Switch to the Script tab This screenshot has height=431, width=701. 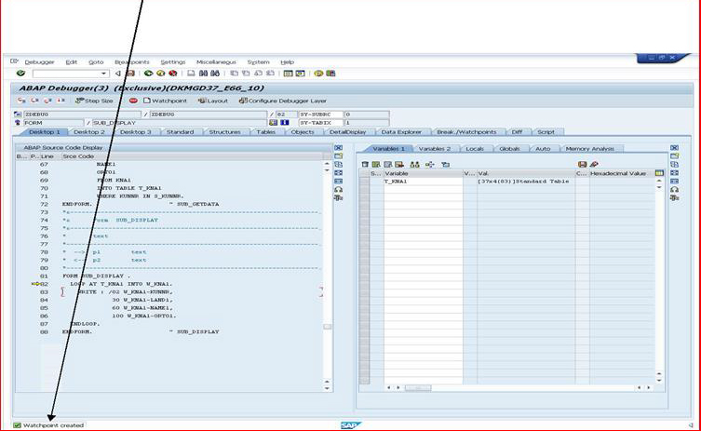click(546, 132)
